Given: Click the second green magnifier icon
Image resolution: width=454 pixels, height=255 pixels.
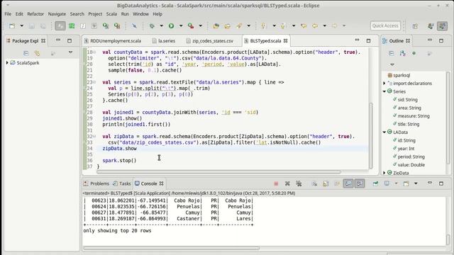Looking at the screenshot, I should tap(117, 26).
